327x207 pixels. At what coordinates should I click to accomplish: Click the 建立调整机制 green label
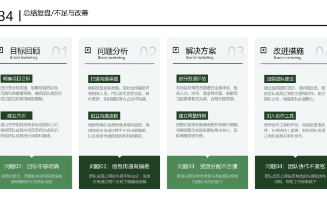(192, 116)
